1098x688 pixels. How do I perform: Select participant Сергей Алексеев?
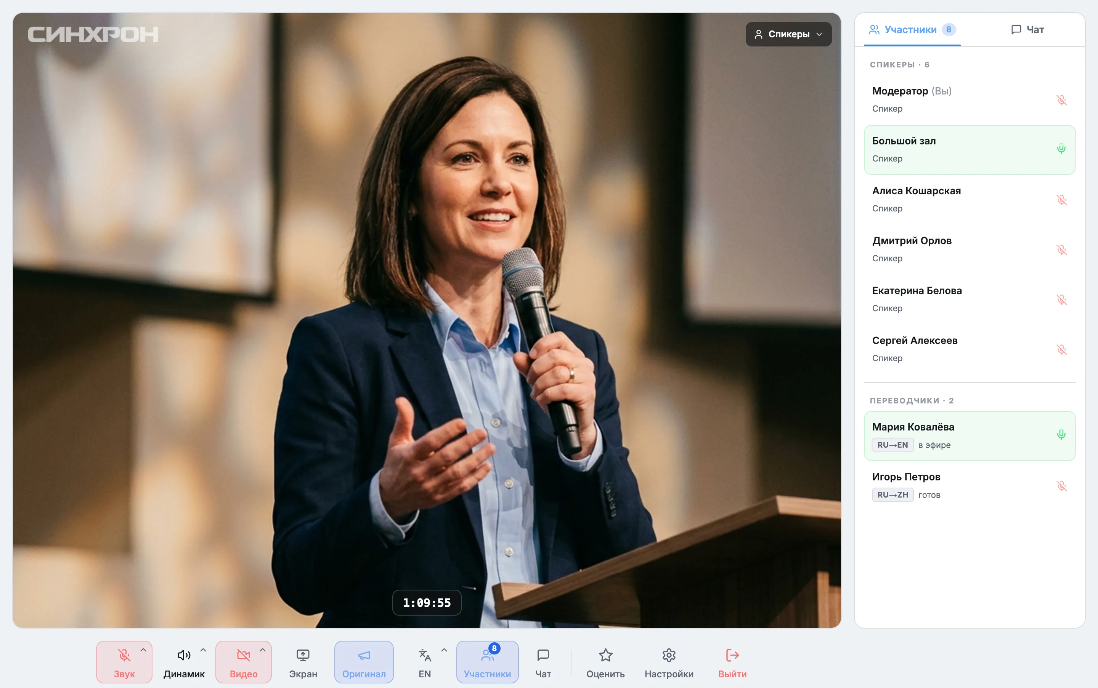tap(970, 349)
